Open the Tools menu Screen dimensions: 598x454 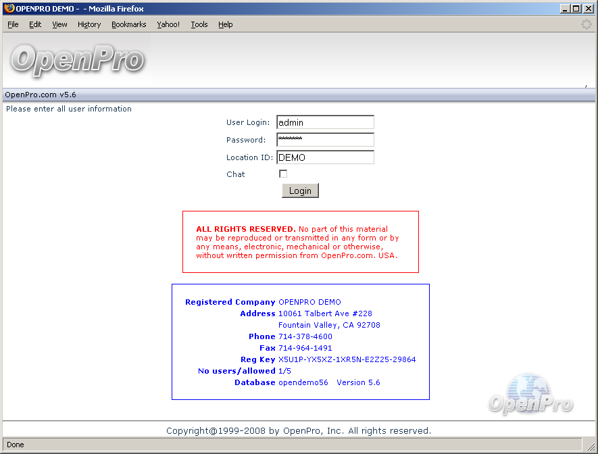[x=199, y=24]
